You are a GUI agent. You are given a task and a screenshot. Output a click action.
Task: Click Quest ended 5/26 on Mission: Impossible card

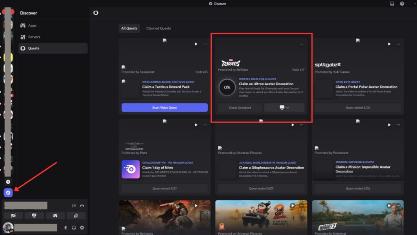(x=358, y=188)
